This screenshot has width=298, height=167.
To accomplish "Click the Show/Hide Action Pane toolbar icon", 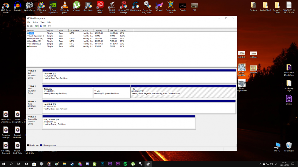I will click(45, 26).
